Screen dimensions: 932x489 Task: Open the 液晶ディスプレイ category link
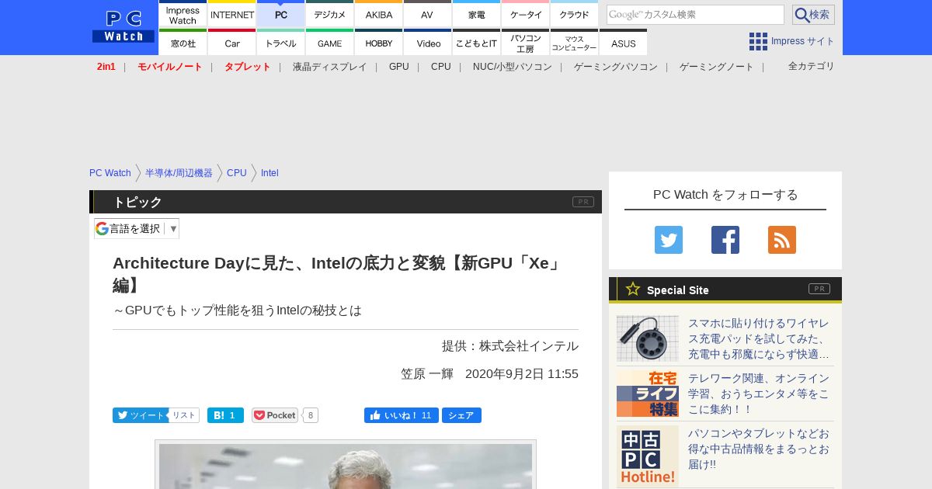[x=329, y=67]
